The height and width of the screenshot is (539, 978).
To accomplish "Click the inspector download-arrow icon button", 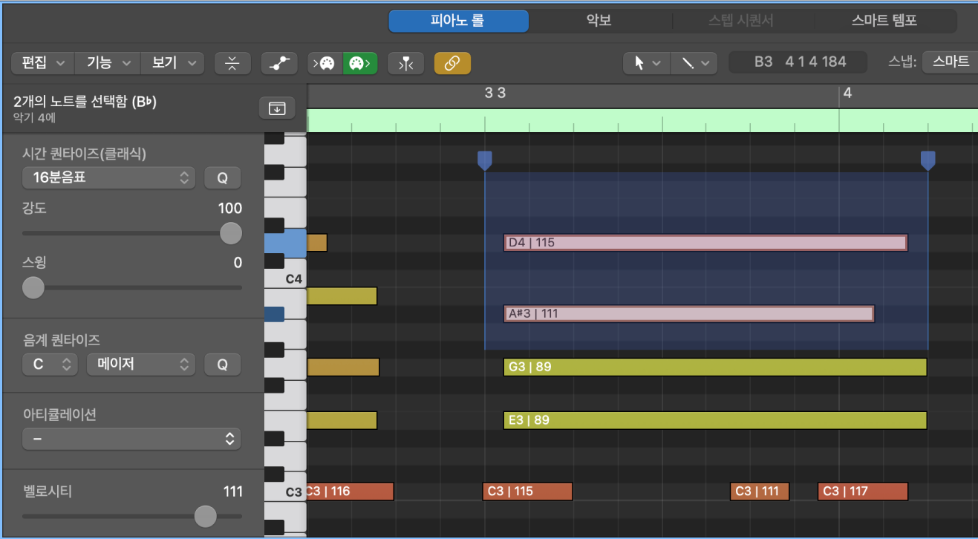I will (277, 108).
